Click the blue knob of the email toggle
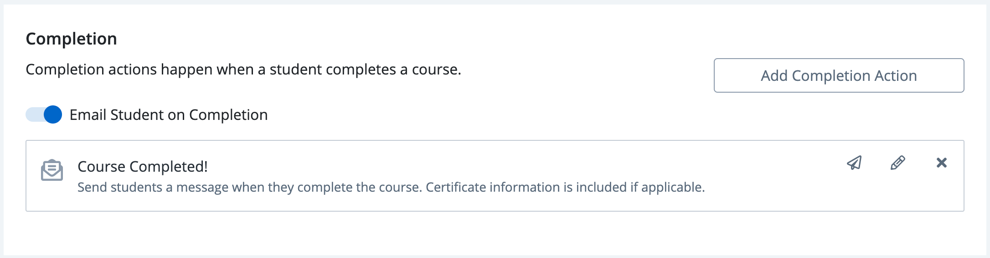990x258 pixels. 53,114
